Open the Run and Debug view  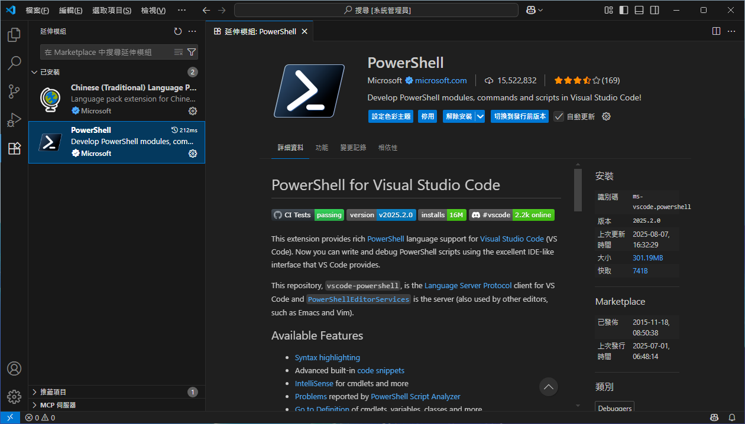(x=14, y=120)
